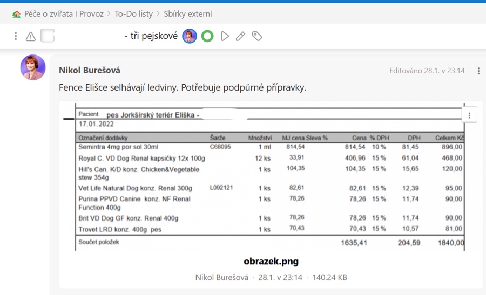Click the obrazek.png file name
Viewport: 486px width, 295px height.
click(x=271, y=261)
